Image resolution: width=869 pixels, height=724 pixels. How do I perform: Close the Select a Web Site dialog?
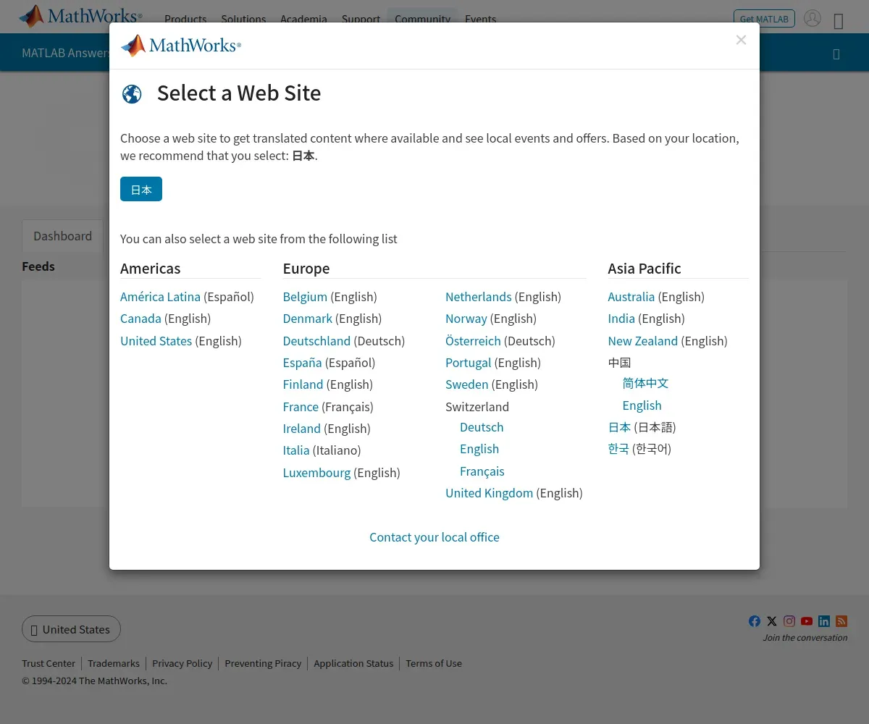coord(741,40)
